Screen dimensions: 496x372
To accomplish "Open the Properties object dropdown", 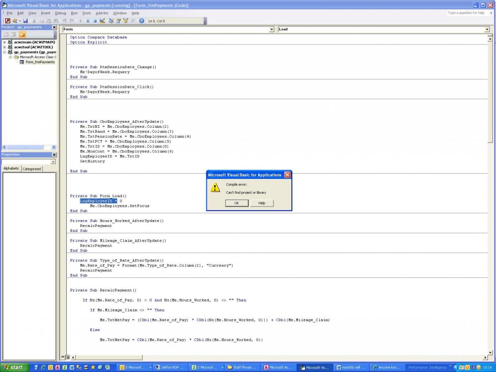I will (x=53, y=161).
